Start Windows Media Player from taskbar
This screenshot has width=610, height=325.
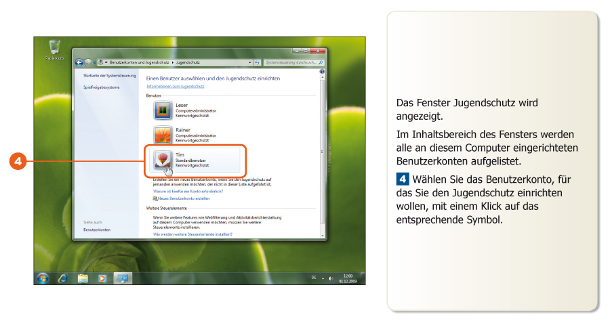pyautogui.click(x=102, y=278)
